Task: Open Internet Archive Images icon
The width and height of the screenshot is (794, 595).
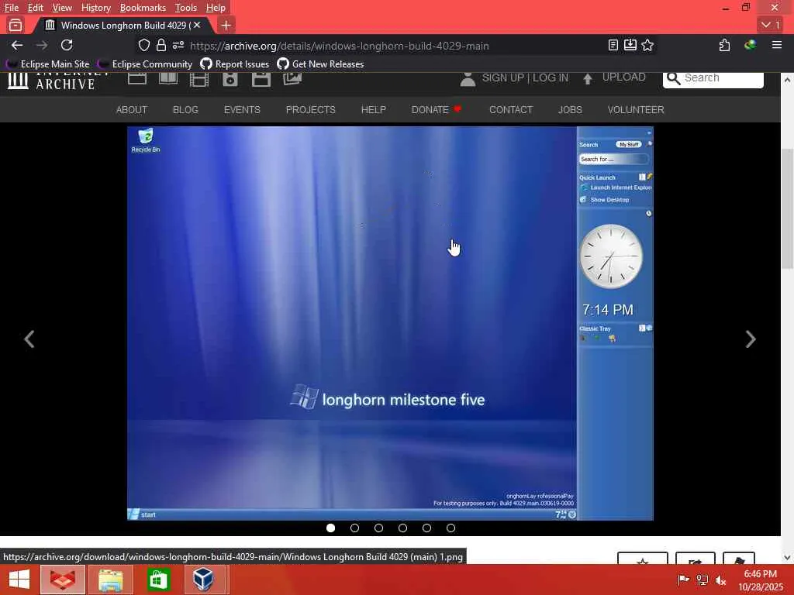Action: [x=292, y=78]
